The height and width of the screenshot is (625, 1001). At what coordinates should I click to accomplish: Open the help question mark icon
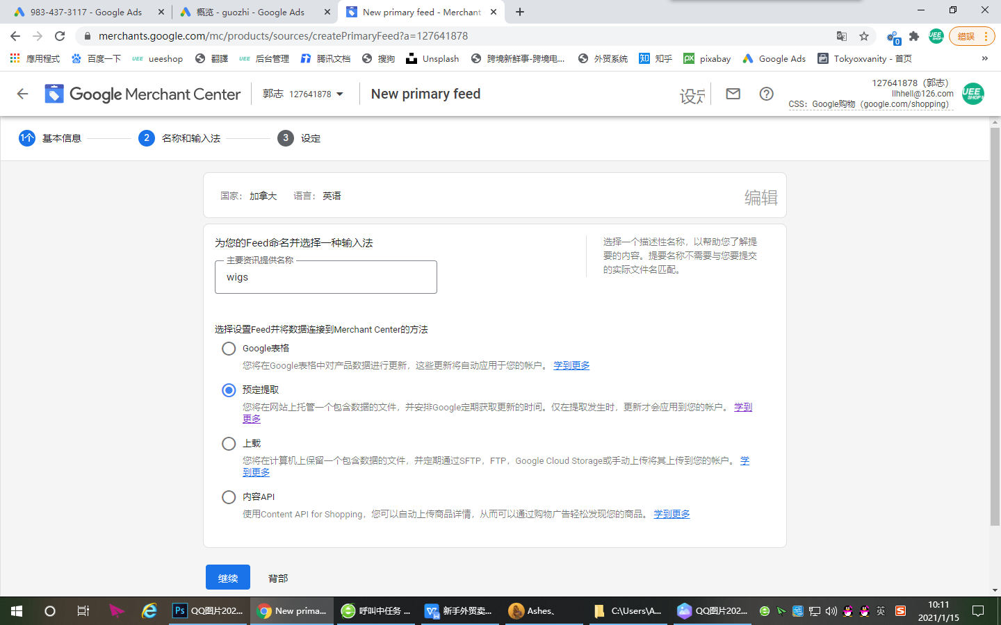[x=766, y=94]
